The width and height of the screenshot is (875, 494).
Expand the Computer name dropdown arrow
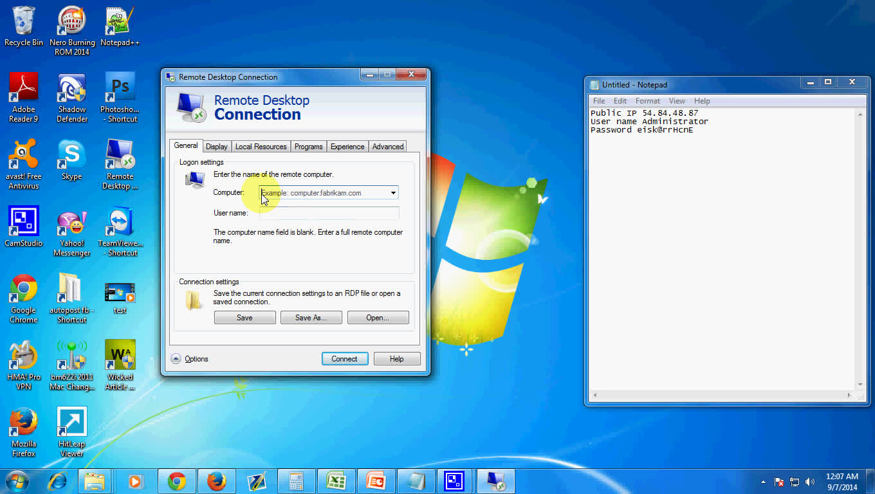click(393, 193)
